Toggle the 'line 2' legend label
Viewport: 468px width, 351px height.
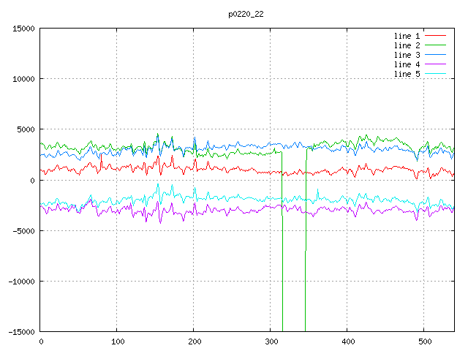point(407,45)
